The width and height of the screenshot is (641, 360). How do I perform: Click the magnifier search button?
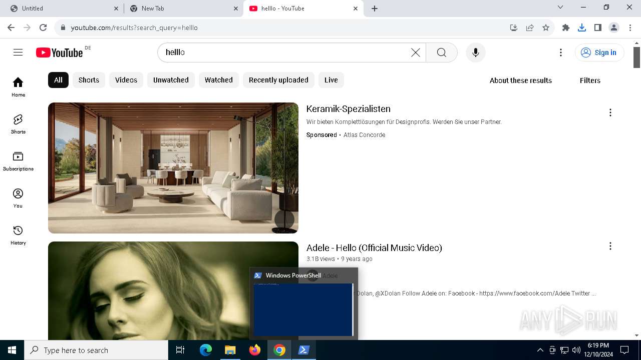click(x=441, y=52)
